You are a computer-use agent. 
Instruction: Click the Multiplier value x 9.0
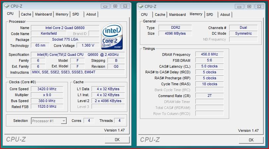[47, 95]
